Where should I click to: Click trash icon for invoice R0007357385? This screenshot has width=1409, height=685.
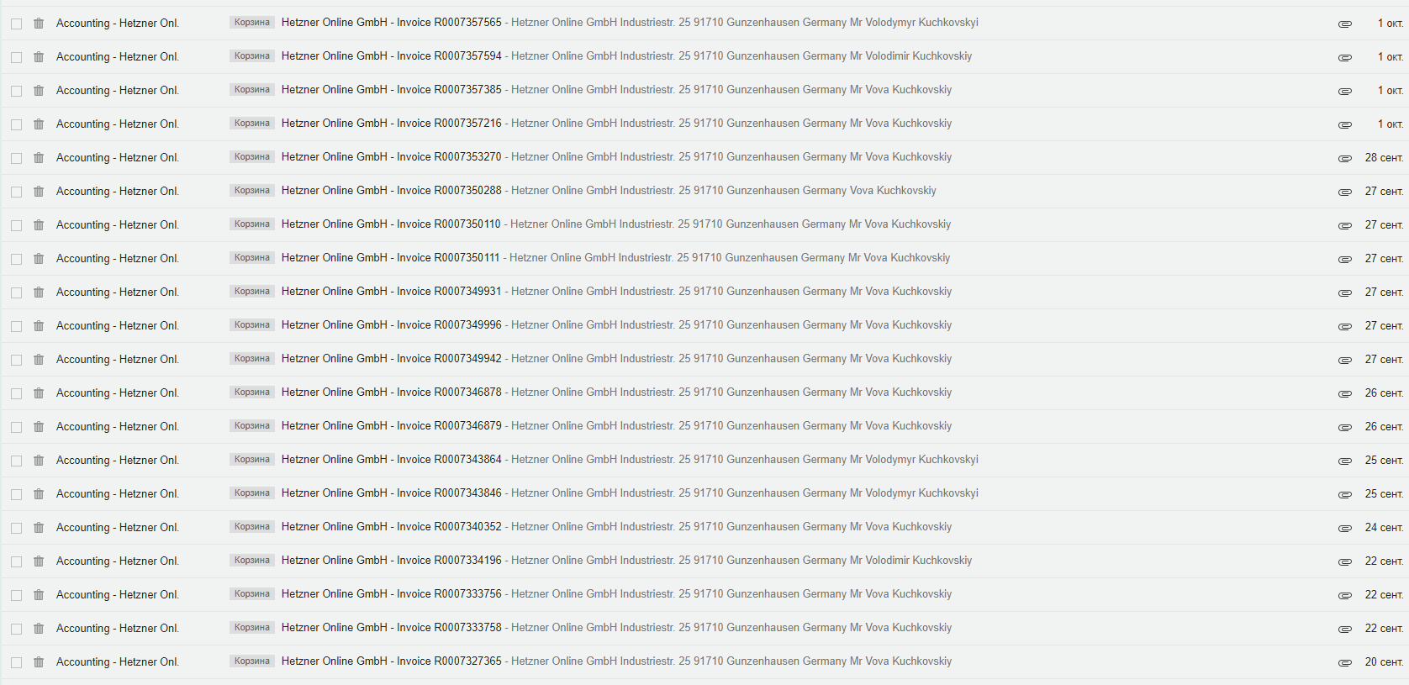[x=39, y=91]
